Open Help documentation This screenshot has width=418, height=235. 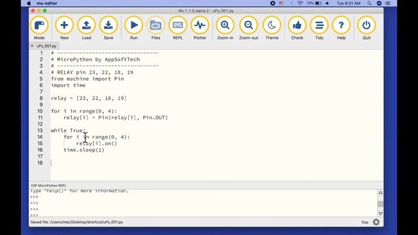(341, 28)
